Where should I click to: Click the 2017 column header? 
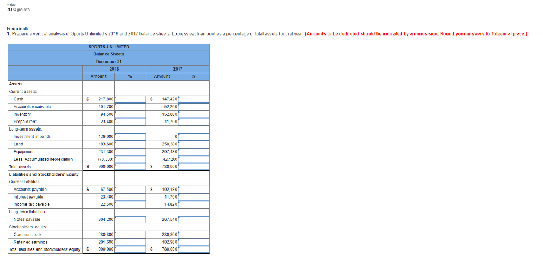coord(178,69)
